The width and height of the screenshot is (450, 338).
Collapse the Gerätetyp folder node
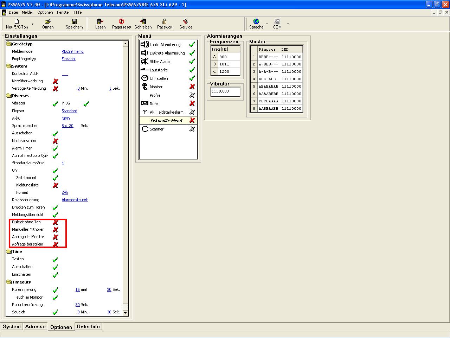pyautogui.click(x=9, y=44)
